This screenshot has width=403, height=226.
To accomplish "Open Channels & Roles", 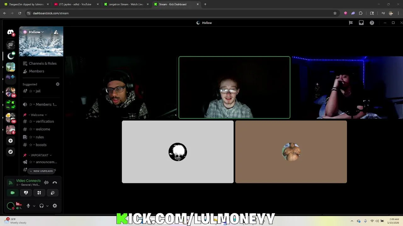I will 40,63.
